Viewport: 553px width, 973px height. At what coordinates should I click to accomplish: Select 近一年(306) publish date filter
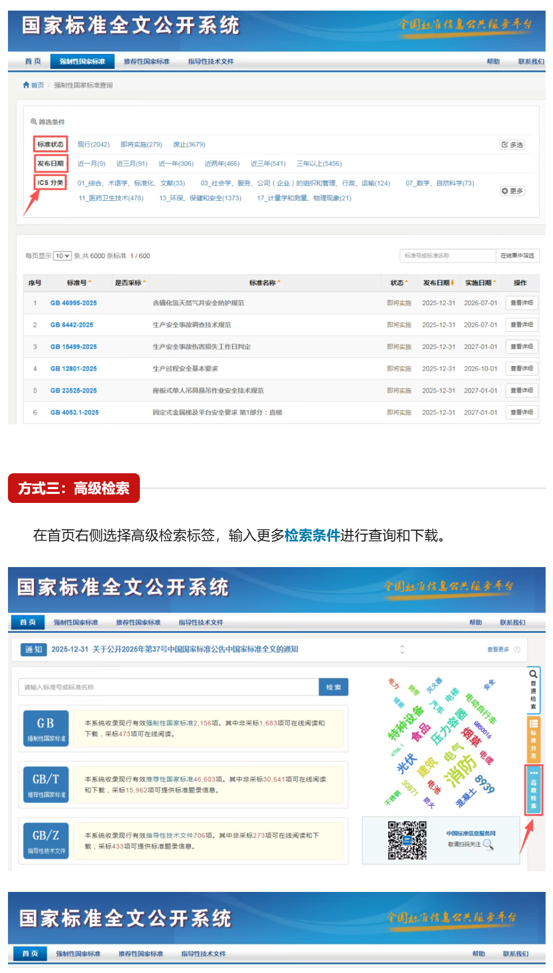pos(176,164)
